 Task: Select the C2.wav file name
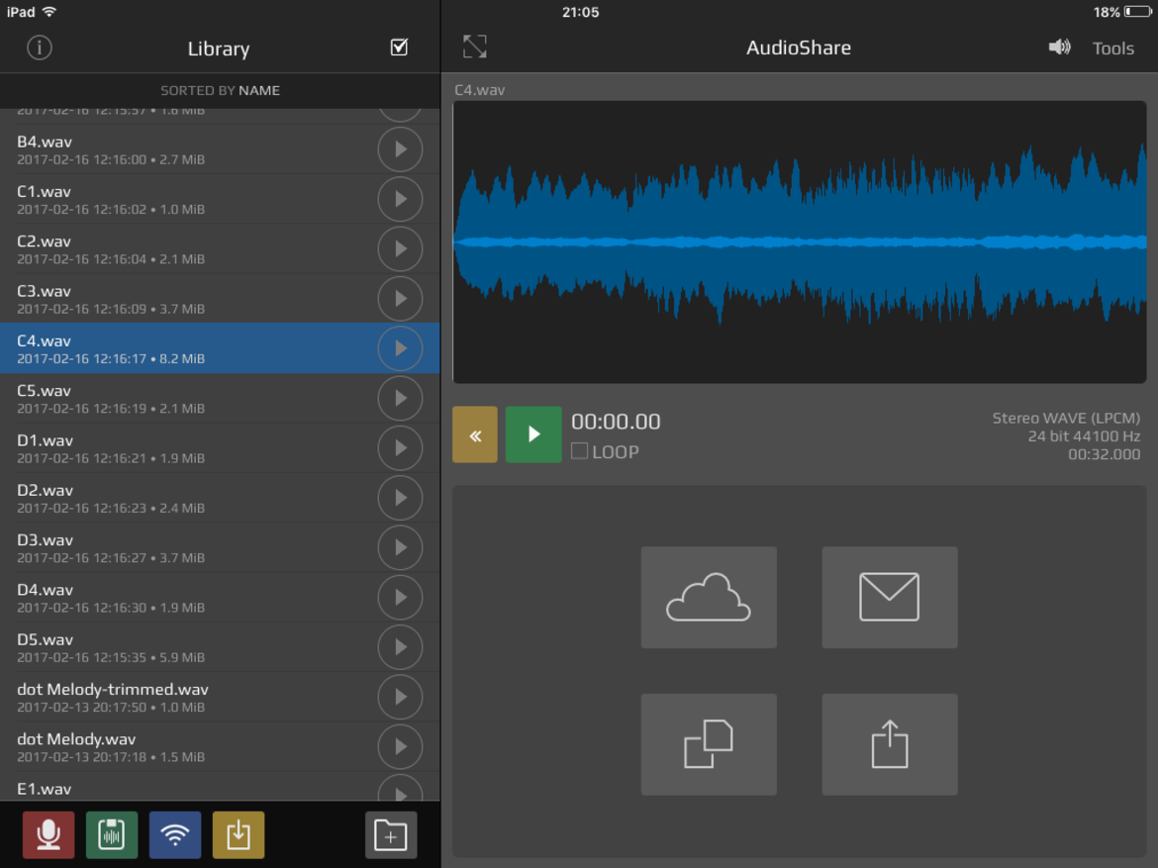(45, 241)
